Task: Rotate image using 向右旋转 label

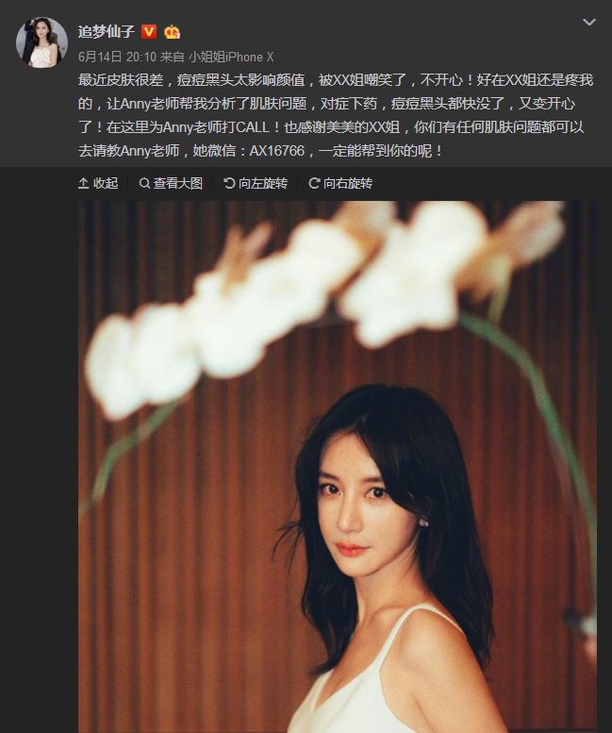Action: click(348, 183)
